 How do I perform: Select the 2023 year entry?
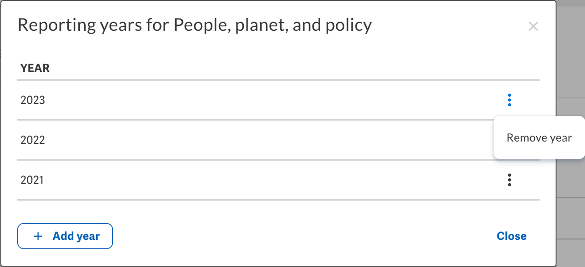pyautogui.click(x=33, y=100)
